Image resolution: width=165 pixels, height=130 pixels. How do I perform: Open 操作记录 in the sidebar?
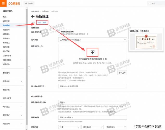(6, 47)
